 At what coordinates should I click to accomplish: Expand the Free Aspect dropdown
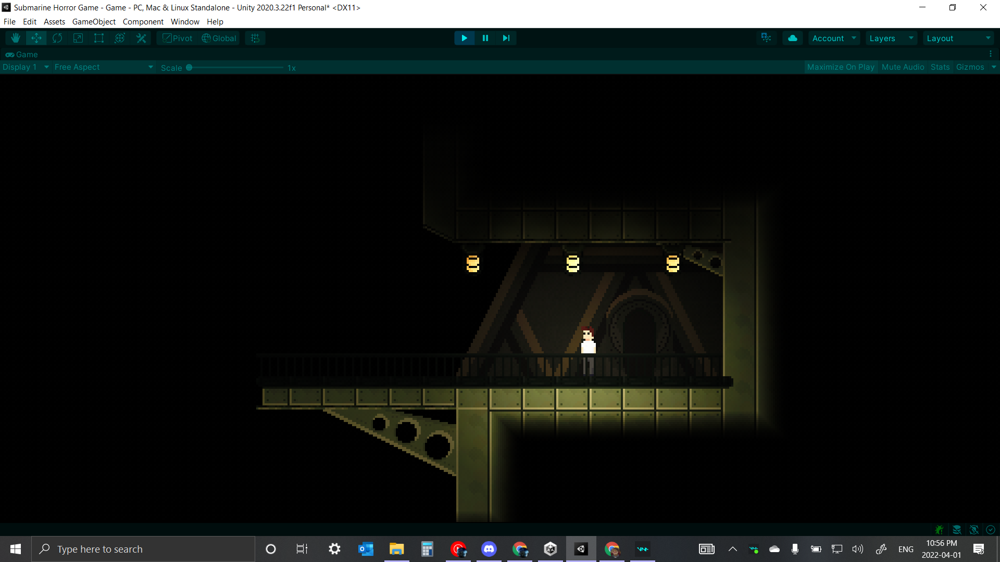(x=104, y=67)
